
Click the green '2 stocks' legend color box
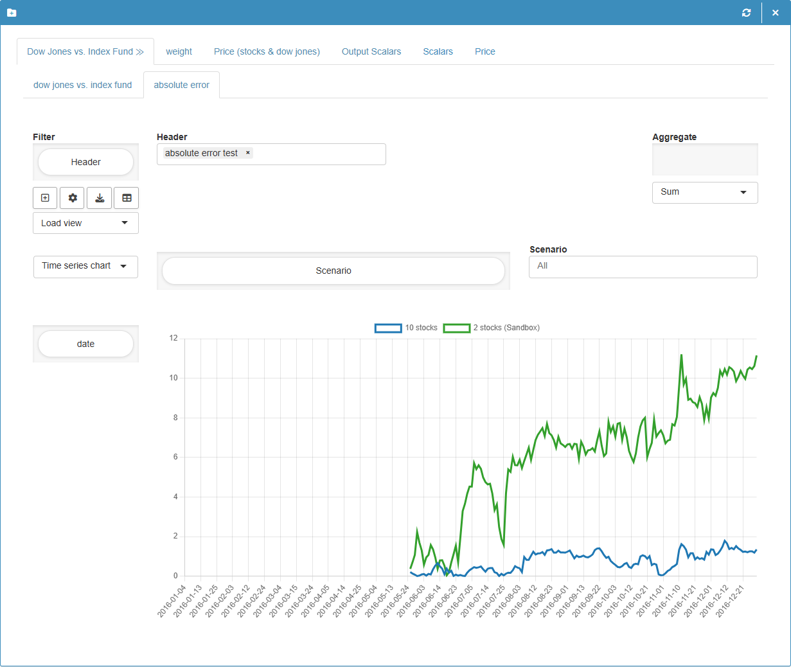[x=457, y=328]
